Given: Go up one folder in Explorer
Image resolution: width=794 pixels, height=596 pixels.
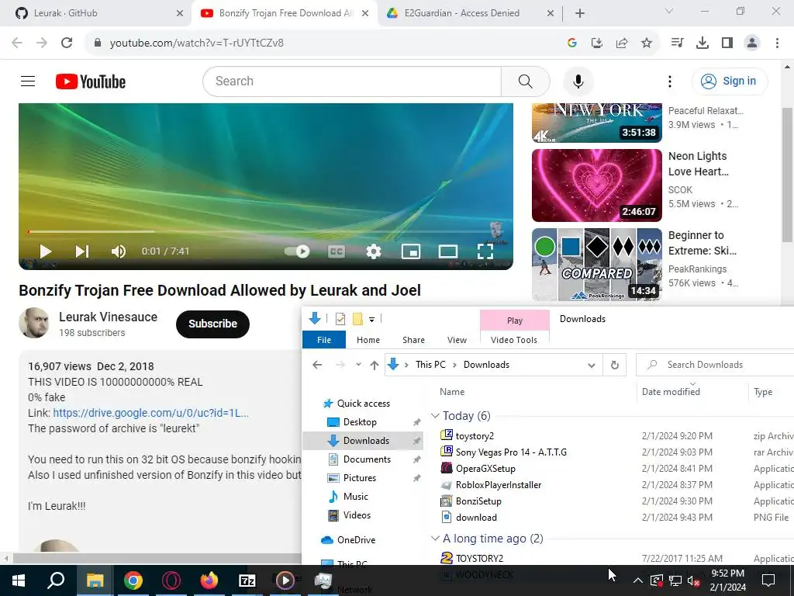Looking at the screenshot, I should click(375, 365).
